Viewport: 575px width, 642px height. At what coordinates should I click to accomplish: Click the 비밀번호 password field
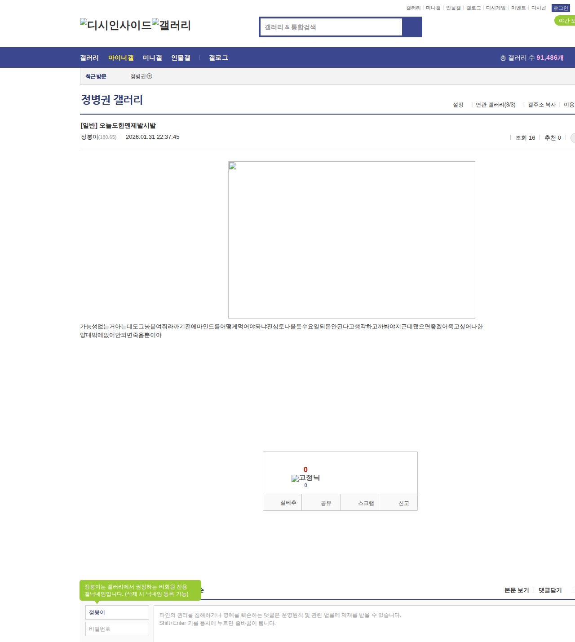coord(117,629)
